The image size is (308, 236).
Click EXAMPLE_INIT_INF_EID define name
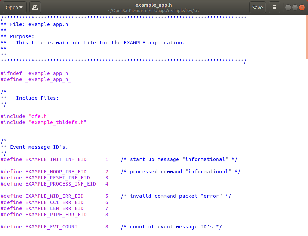[56, 159]
